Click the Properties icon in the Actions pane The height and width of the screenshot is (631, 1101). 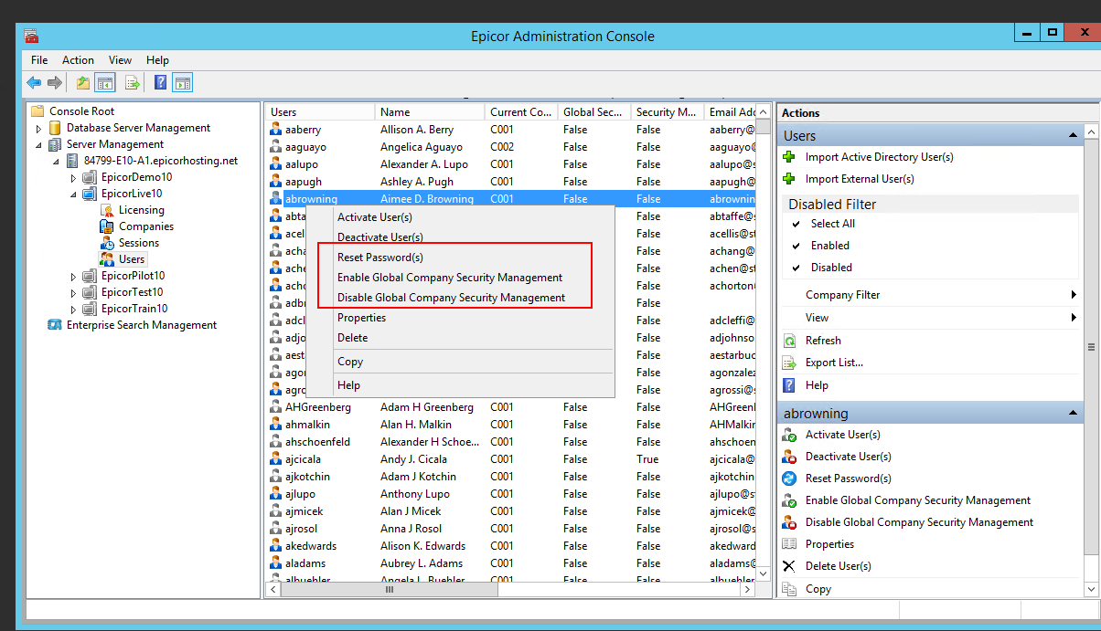pyautogui.click(x=789, y=544)
